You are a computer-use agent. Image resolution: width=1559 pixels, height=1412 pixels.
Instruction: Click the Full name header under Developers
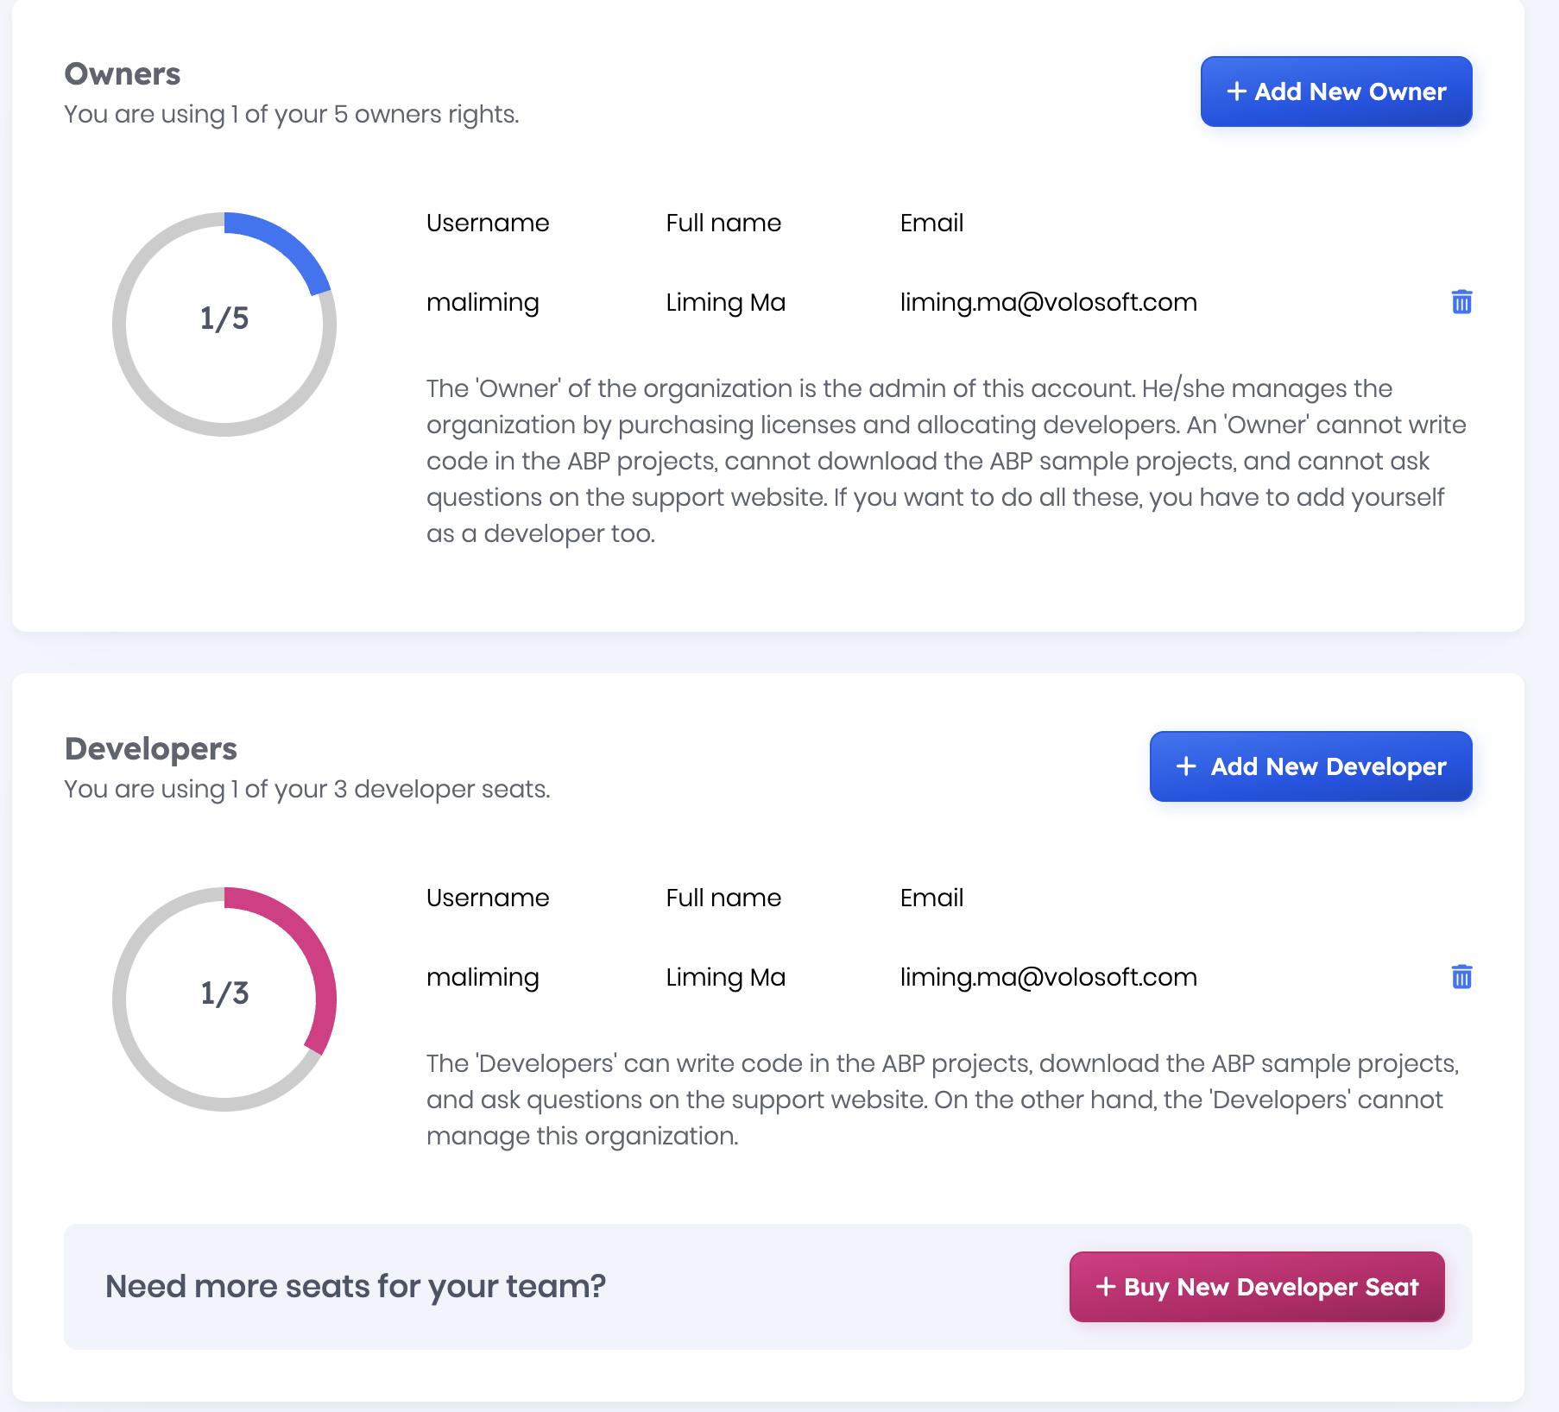tap(723, 898)
